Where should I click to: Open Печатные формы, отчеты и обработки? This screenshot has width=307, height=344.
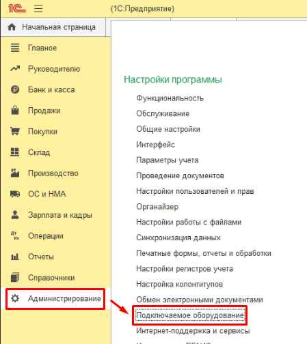[204, 253]
